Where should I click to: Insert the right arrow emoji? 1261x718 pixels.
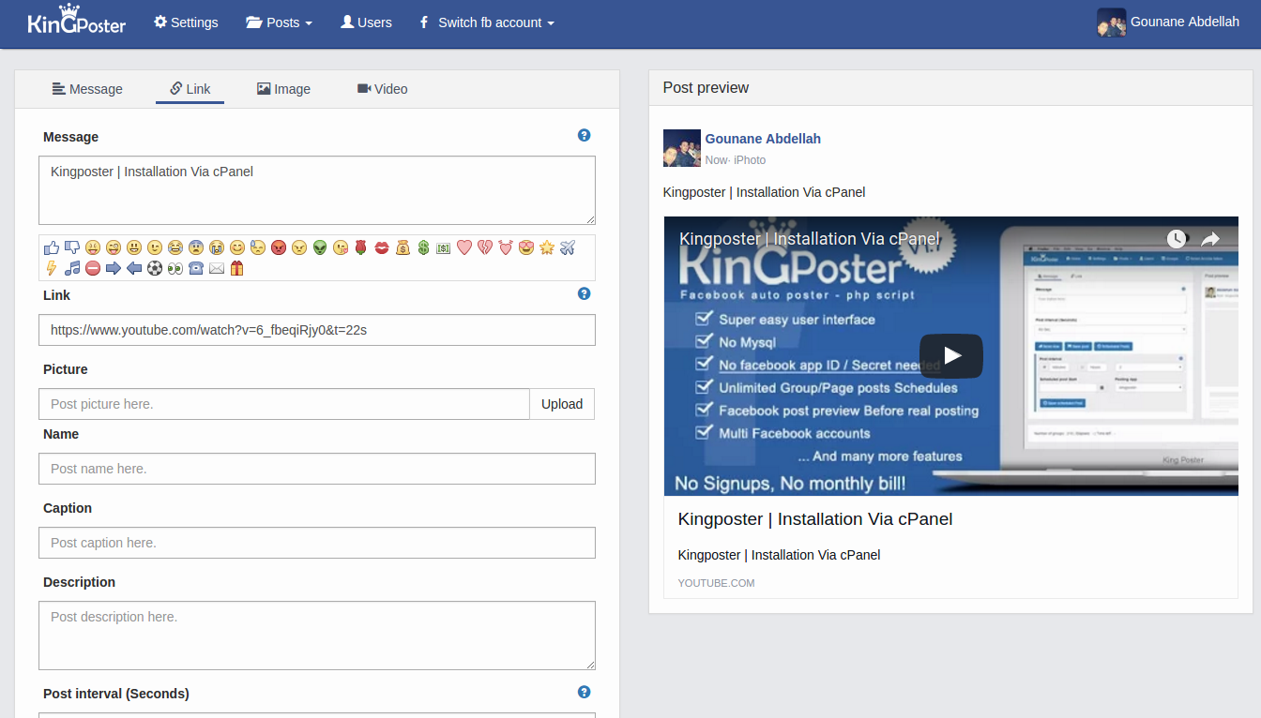114,268
